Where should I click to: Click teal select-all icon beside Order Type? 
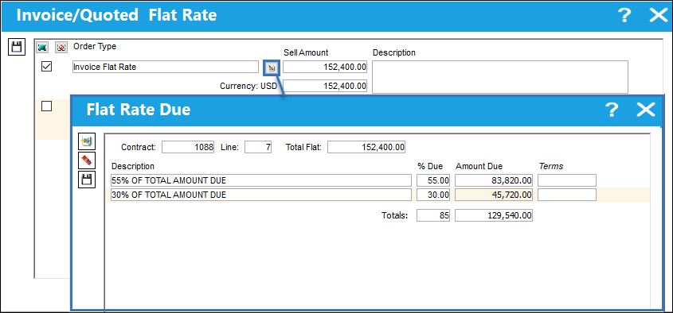(42, 47)
